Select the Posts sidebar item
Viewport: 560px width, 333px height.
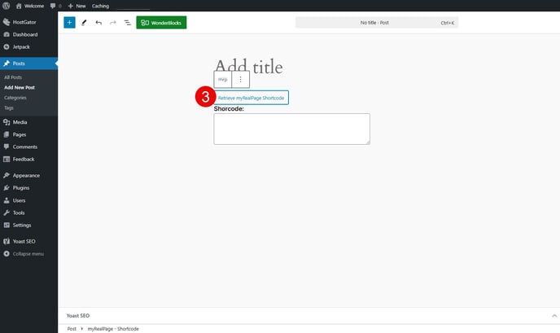tap(28, 64)
